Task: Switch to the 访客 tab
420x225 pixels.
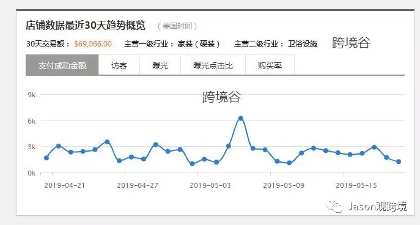Action: pos(119,65)
